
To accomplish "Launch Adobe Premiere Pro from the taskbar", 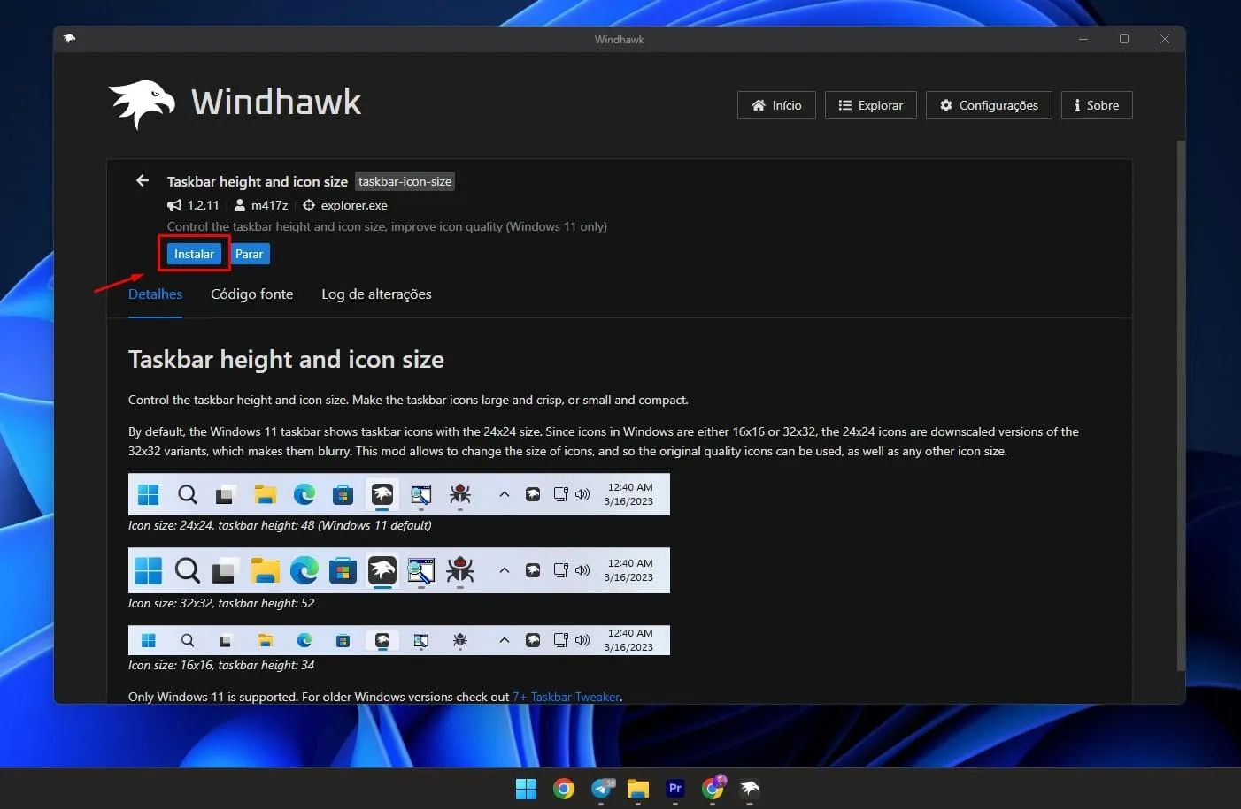I will [x=675, y=789].
